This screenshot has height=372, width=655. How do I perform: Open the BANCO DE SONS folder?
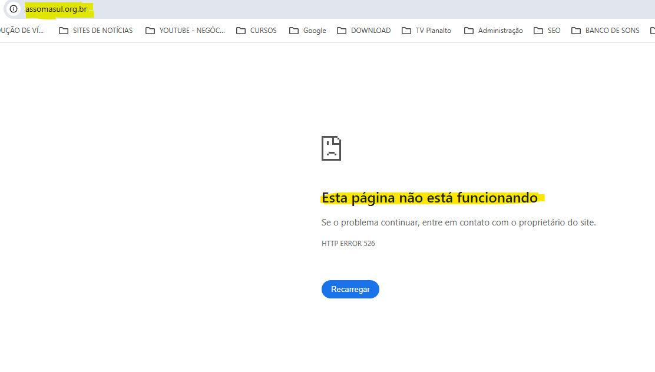click(x=575, y=30)
